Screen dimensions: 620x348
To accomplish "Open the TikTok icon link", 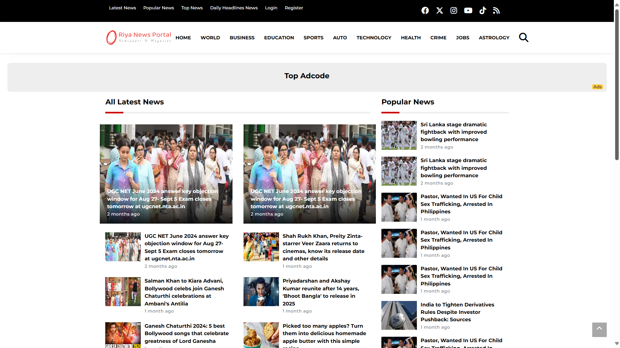I will (482, 11).
